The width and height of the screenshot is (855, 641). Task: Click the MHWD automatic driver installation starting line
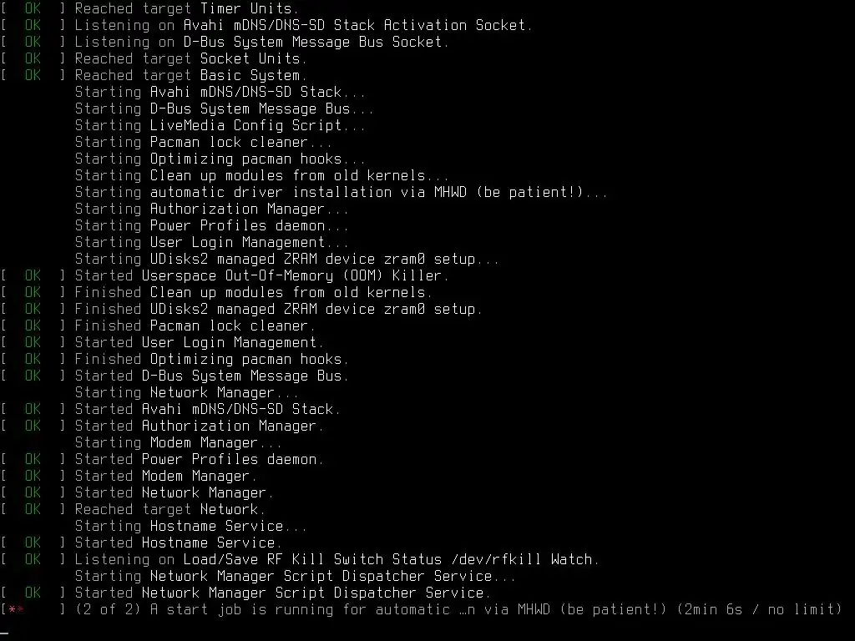[x=341, y=193]
